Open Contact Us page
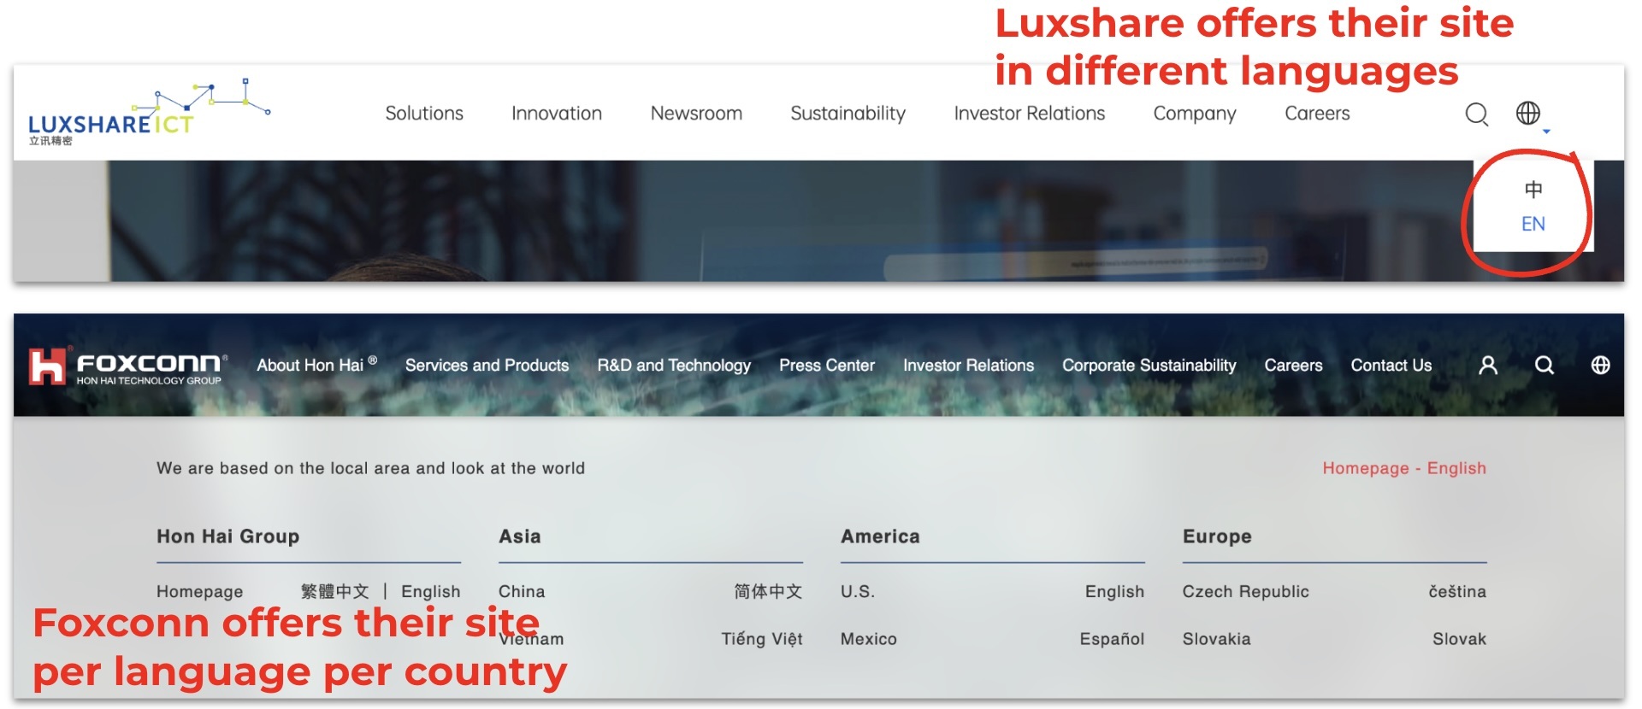 [x=1391, y=366]
